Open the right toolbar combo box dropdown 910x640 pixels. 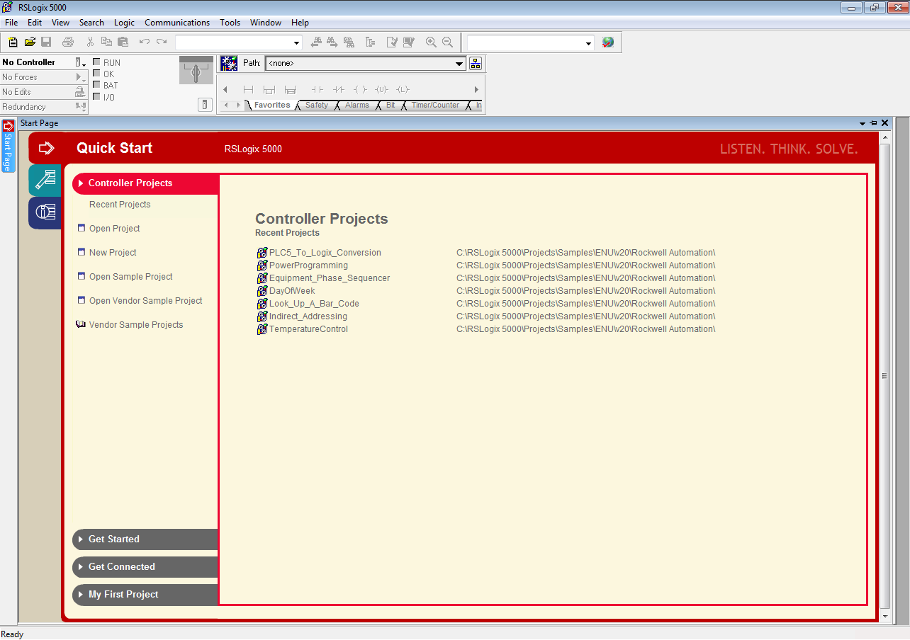tap(588, 43)
